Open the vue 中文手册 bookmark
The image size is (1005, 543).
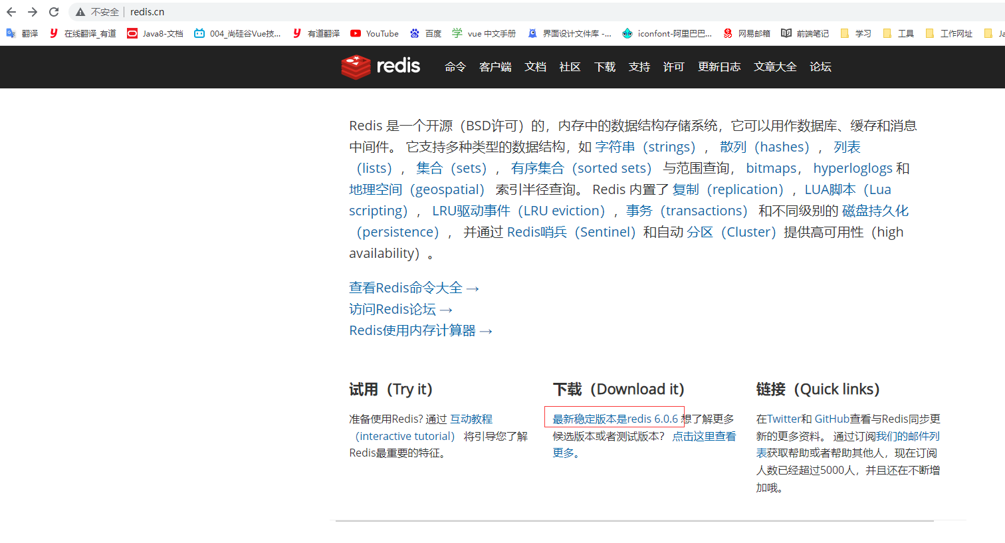point(484,33)
